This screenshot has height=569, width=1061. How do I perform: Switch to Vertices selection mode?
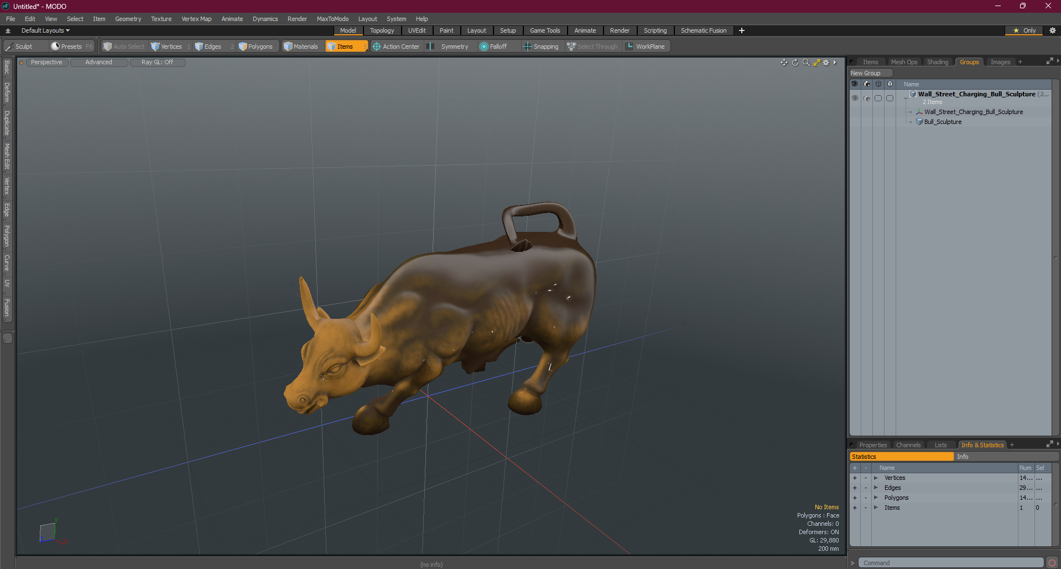point(170,46)
